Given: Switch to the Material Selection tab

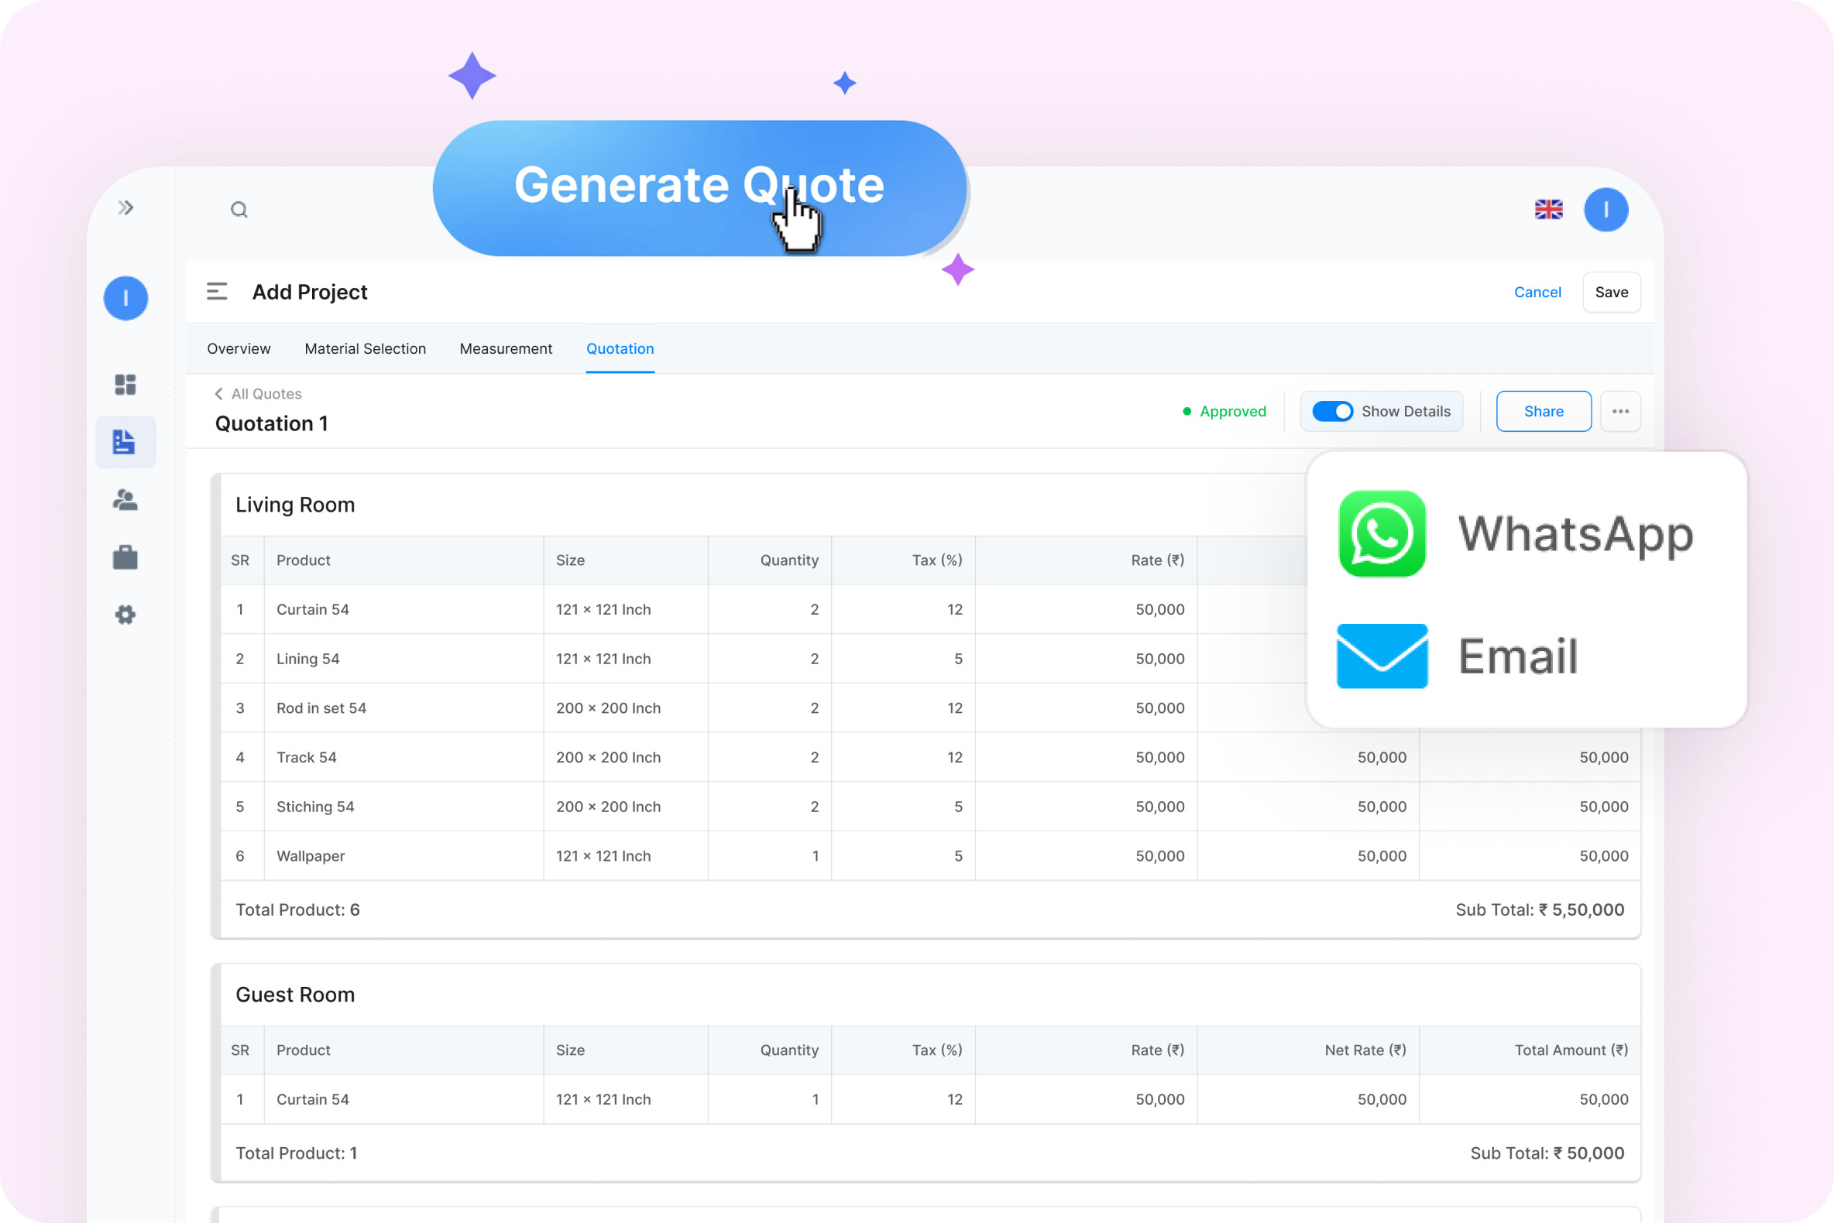Looking at the screenshot, I should [366, 348].
